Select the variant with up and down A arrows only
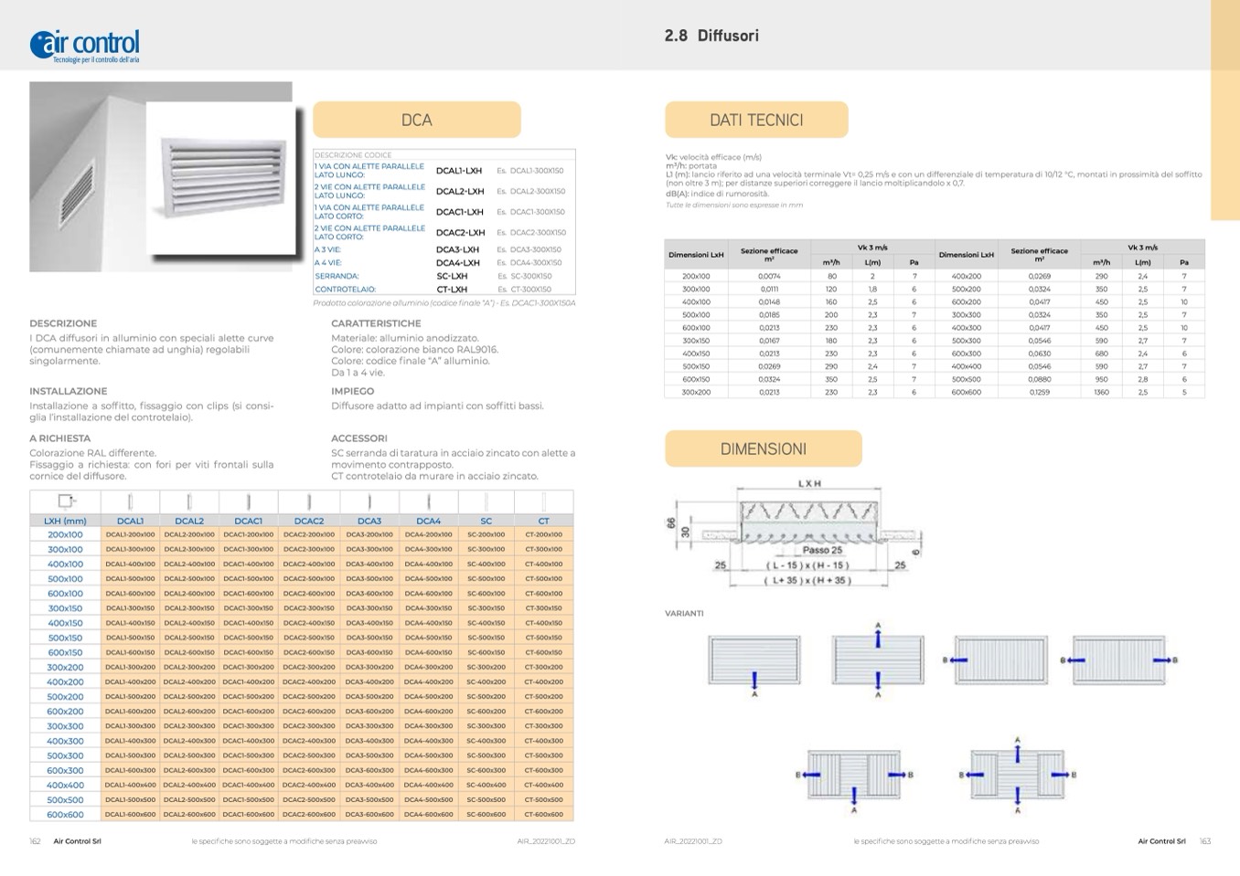Screen dimensions: 1240x876 point(878,660)
